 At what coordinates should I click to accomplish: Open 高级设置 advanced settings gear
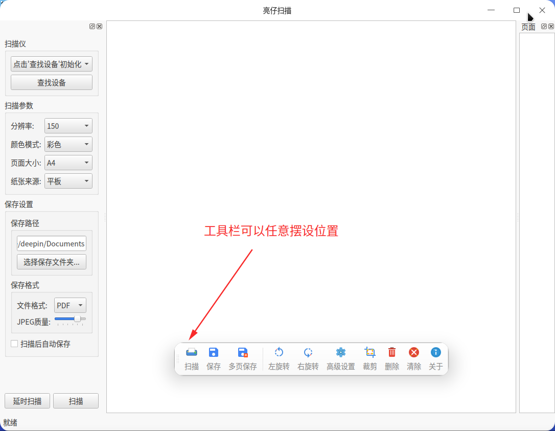(x=340, y=352)
